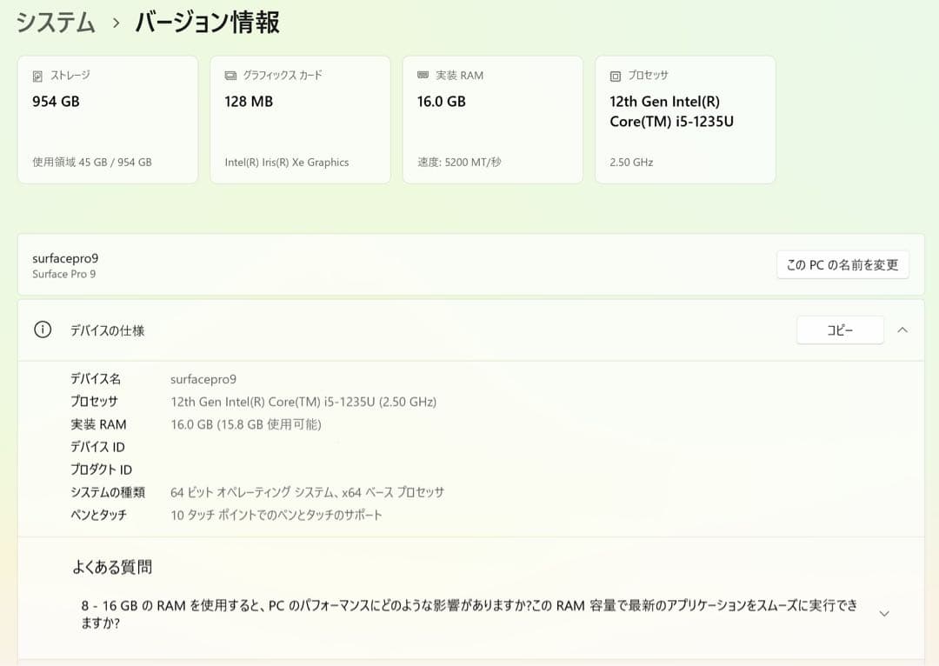Click the info icon beside デバイスの仕様
This screenshot has width=939, height=666.
point(43,330)
